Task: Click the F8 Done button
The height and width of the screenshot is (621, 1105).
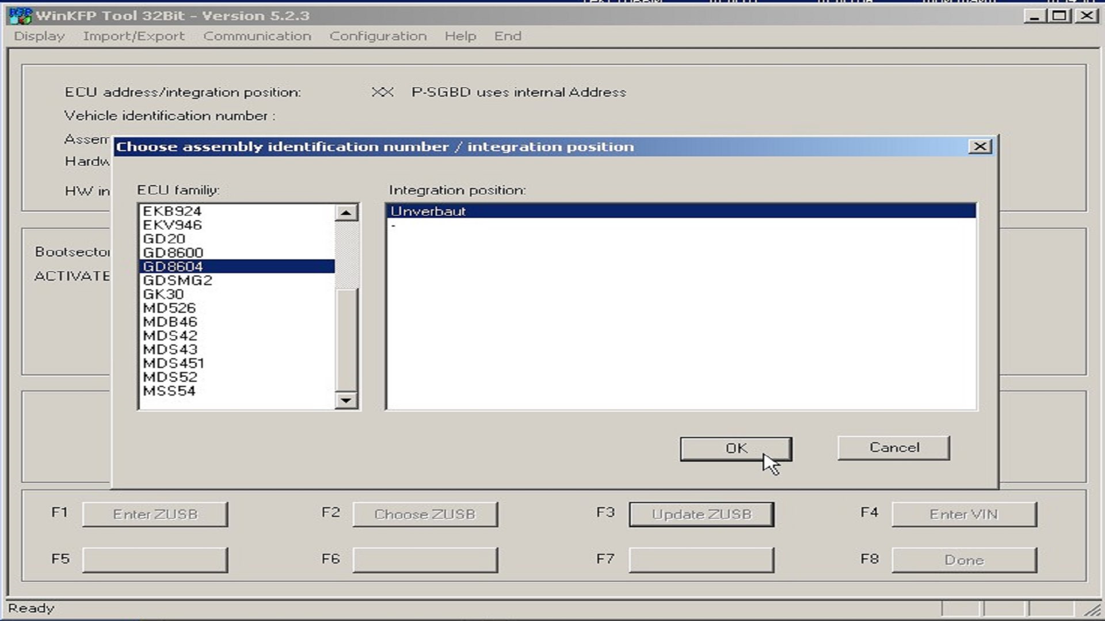Action: (964, 559)
